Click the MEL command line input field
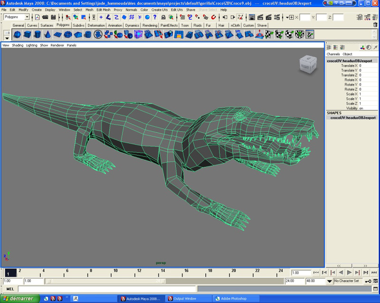 pos(107,289)
